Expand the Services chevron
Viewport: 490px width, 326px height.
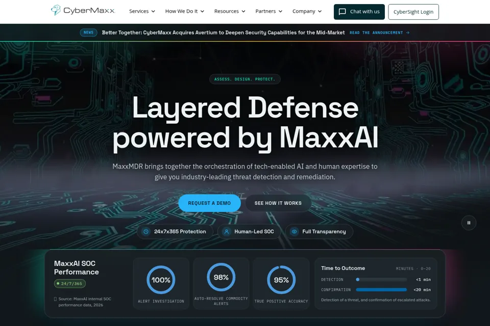(x=153, y=11)
